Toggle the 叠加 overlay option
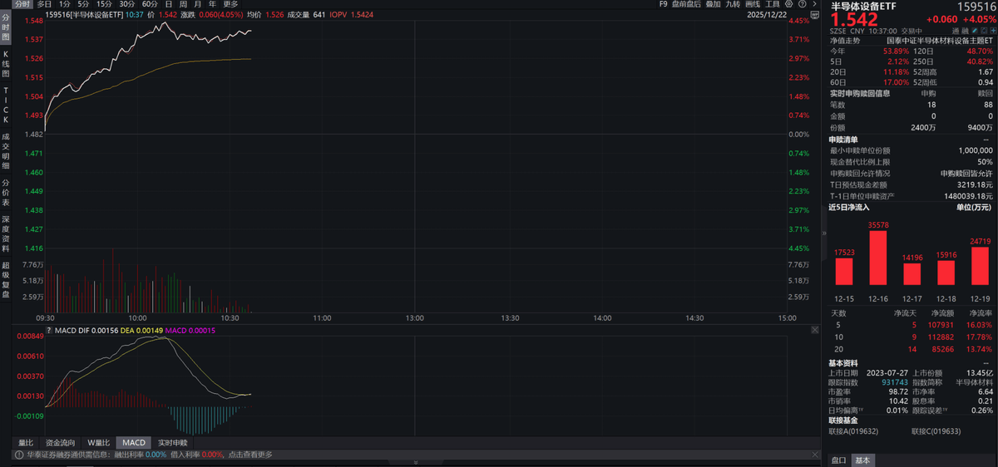The width and height of the screenshot is (998, 467). point(713,4)
